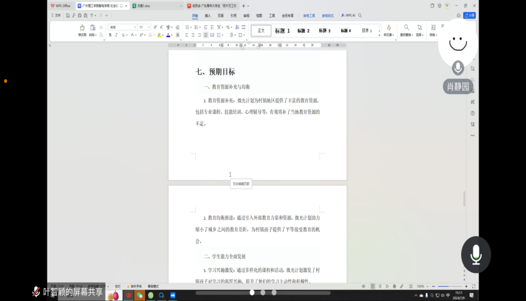Click the Select cursor tool icon
The width and height of the screenshot is (526, 301).
pyautogui.click(x=419, y=28)
